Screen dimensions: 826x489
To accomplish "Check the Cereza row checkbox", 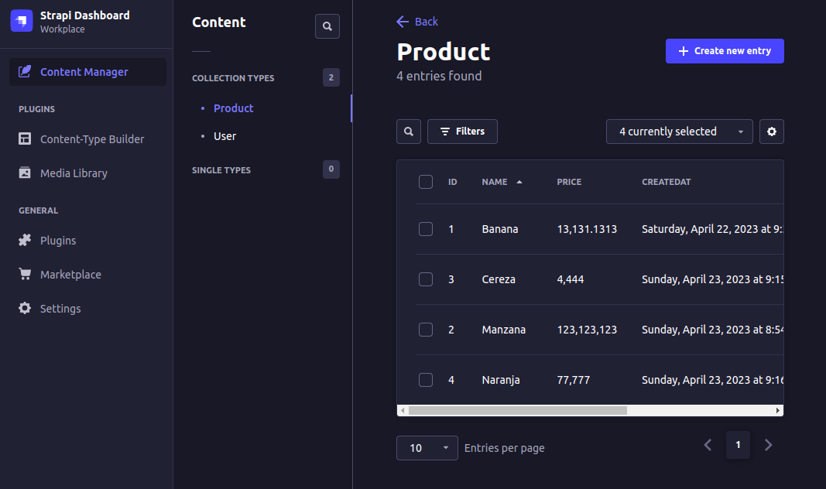I will pos(426,279).
